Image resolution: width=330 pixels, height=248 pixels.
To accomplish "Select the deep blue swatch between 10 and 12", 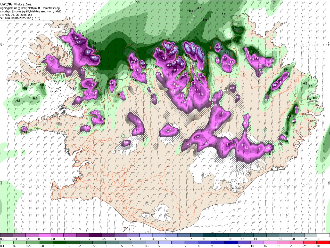I will [x=230, y=242].
